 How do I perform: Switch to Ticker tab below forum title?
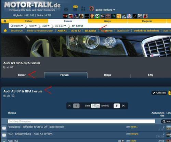pos(22,75)
